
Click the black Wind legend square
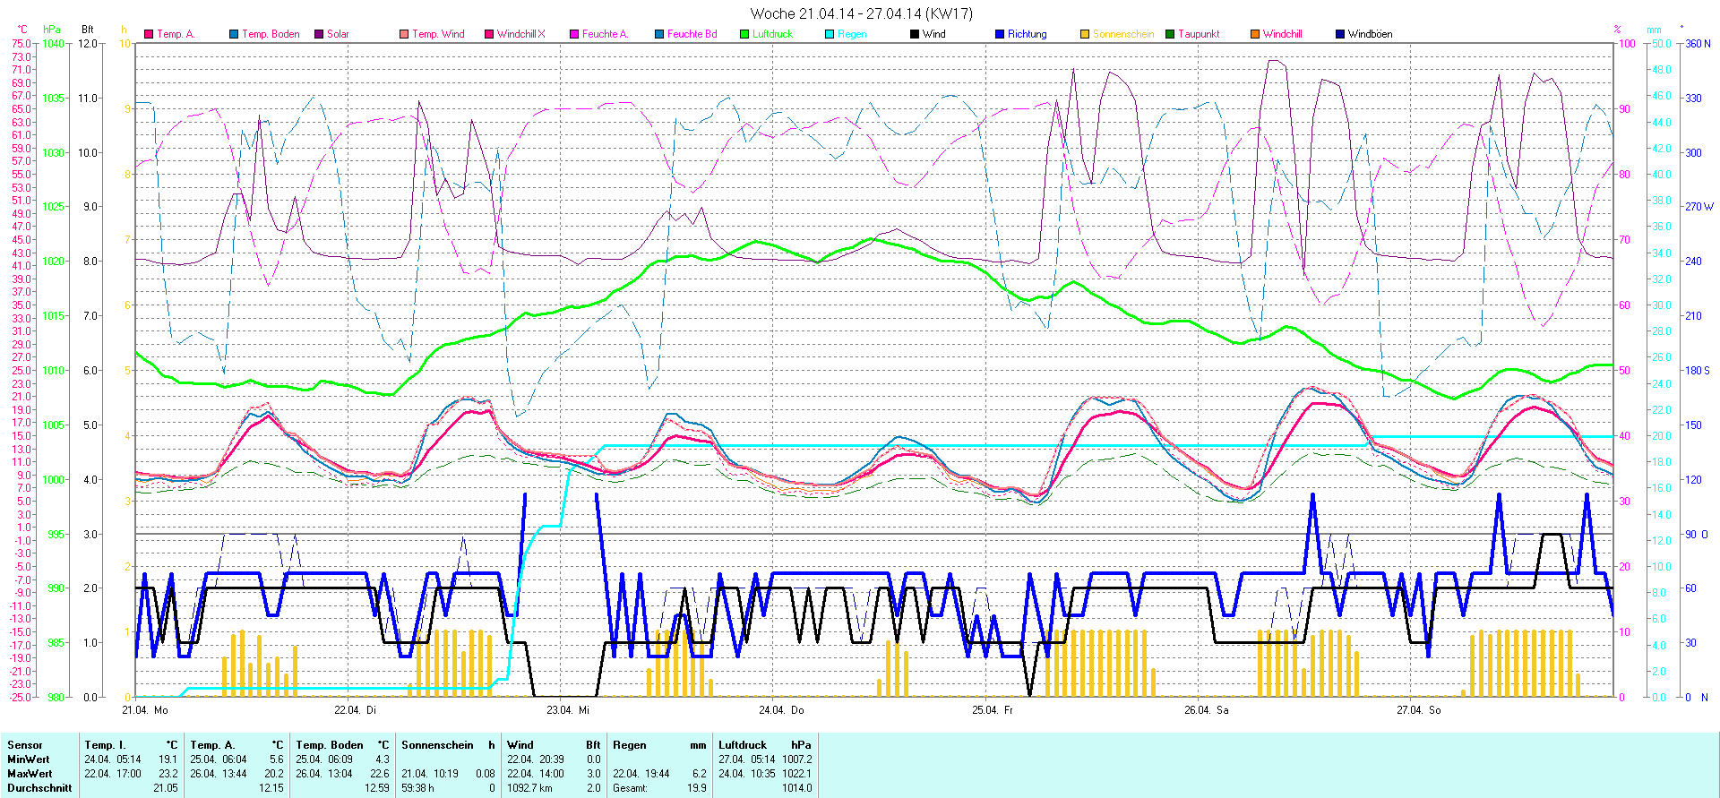915,34
